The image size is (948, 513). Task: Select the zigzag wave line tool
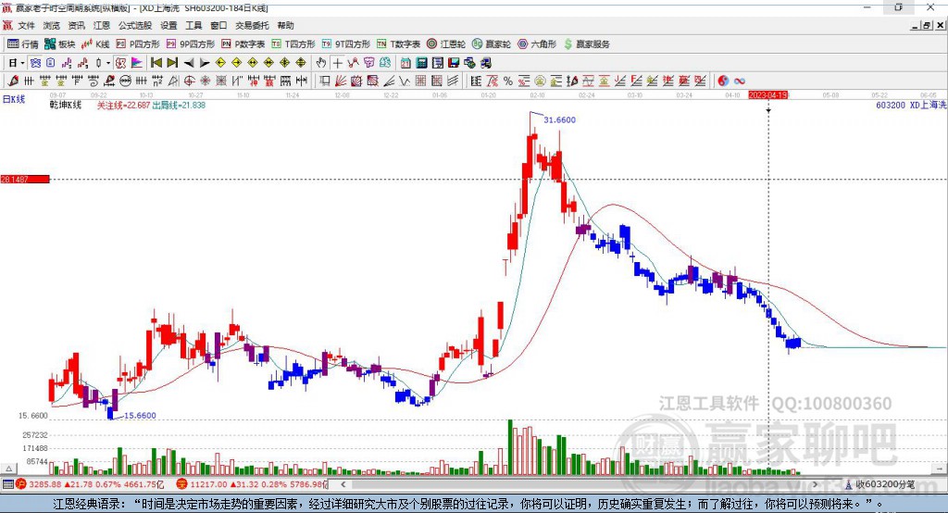[404, 81]
